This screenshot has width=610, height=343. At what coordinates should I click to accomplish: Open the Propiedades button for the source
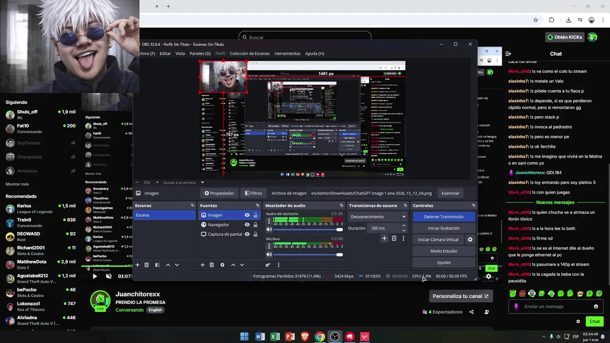(219, 193)
